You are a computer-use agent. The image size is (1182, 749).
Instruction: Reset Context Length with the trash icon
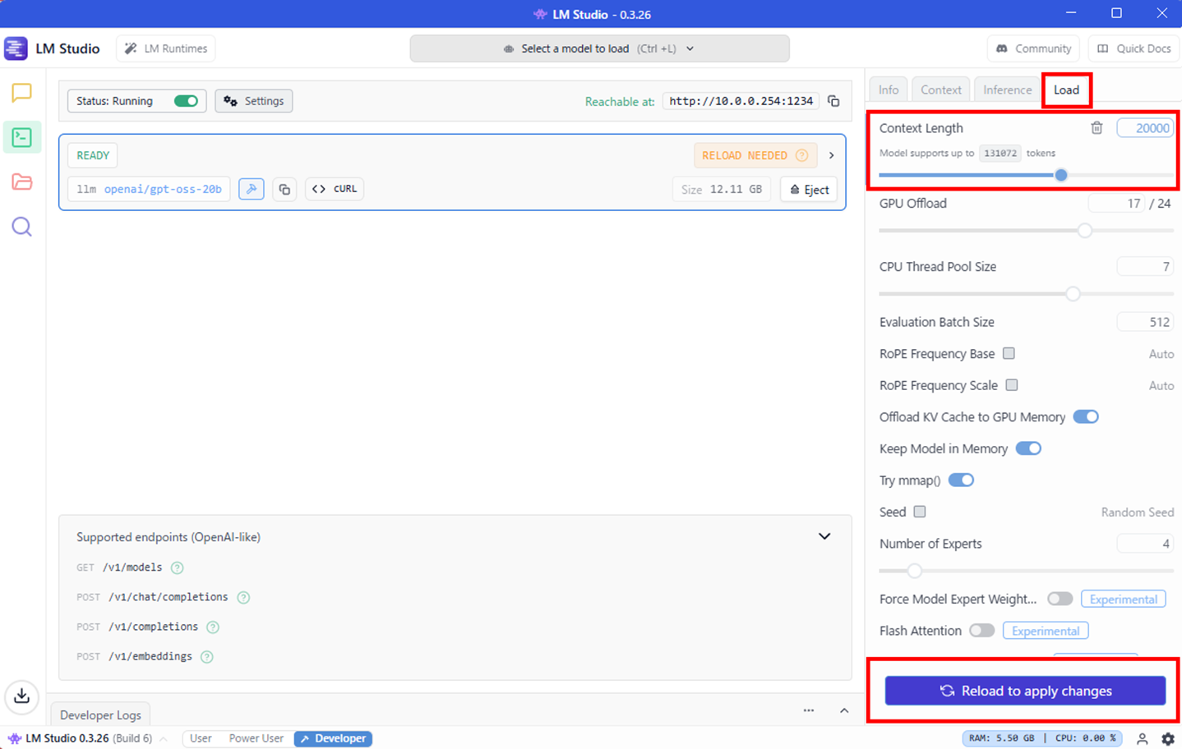pyautogui.click(x=1097, y=128)
